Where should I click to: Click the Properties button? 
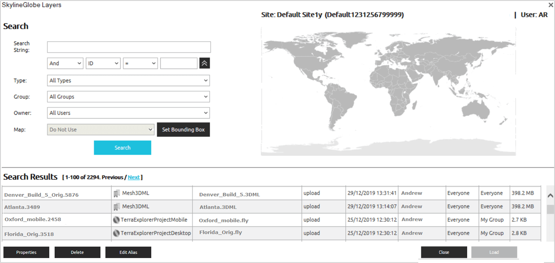click(x=26, y=252)
